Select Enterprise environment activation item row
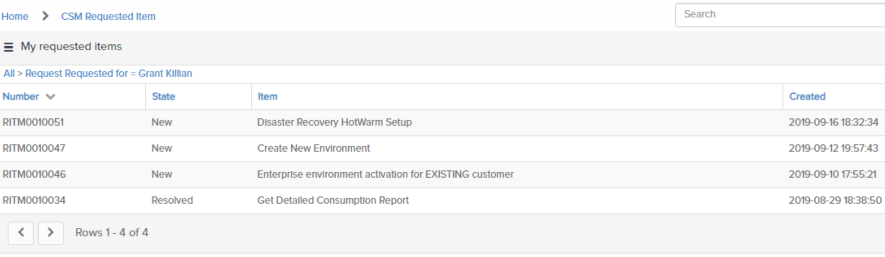Screen dimensions: 885x257 (385, 174)
